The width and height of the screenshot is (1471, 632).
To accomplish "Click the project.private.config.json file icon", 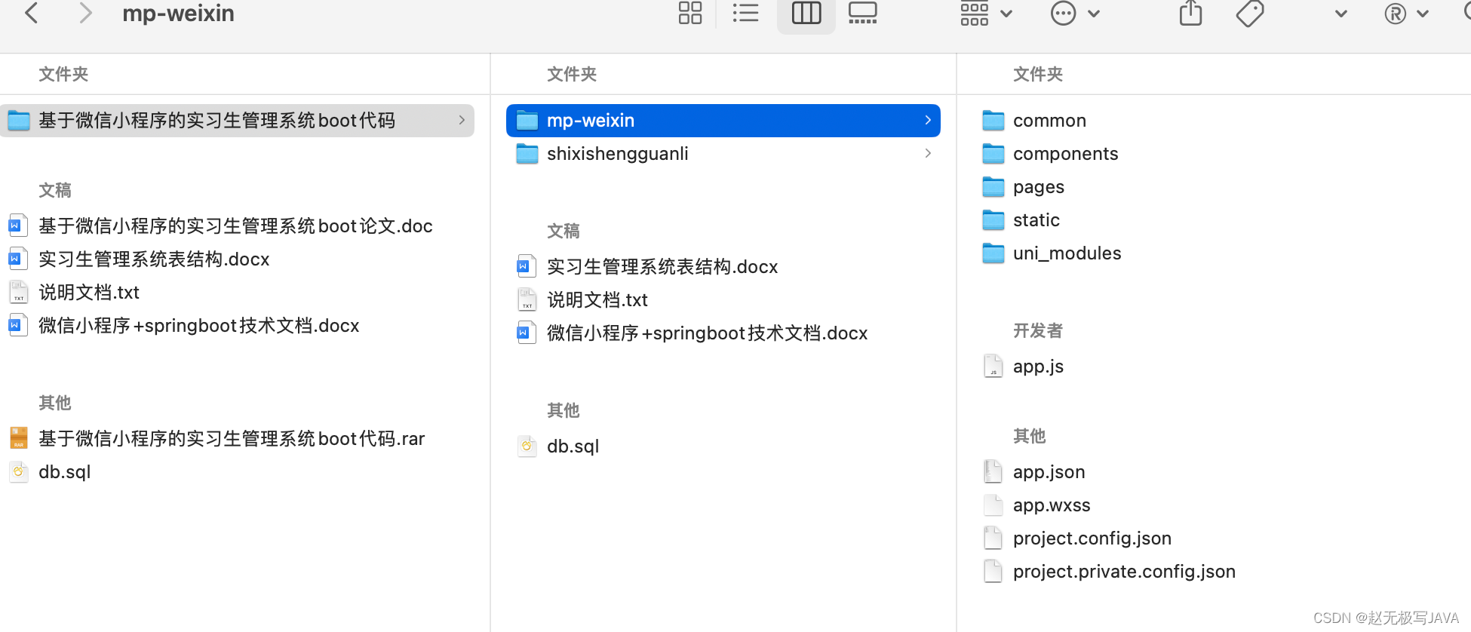I will coord(993,572).
